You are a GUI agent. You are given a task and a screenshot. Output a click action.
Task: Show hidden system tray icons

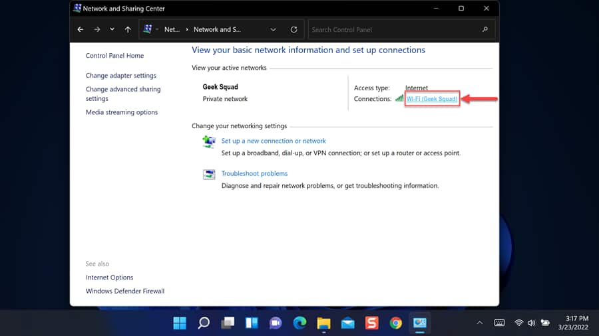(x=480, y=323)
